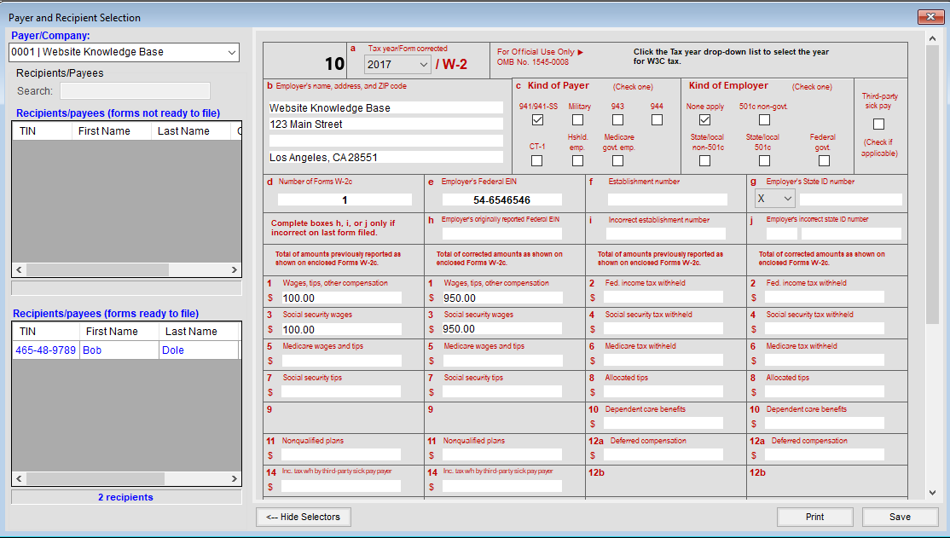
Task: Click the 2 recipients status label
Action: (125, 497)
